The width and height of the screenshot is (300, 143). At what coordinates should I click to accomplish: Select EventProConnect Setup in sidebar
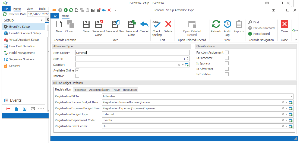(23, 33)
